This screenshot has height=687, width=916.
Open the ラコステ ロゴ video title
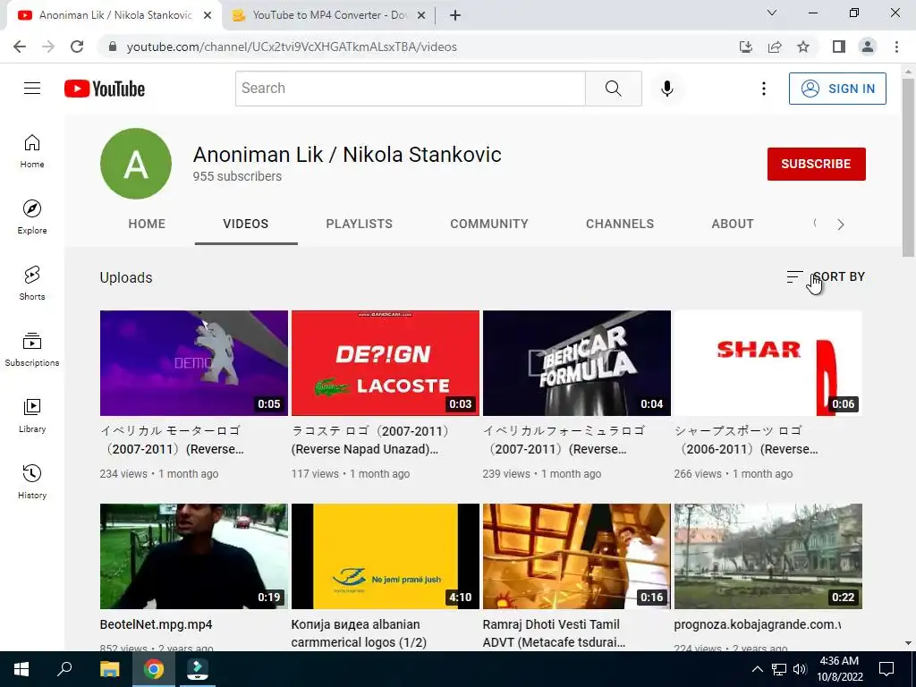[x=370, y=440]
